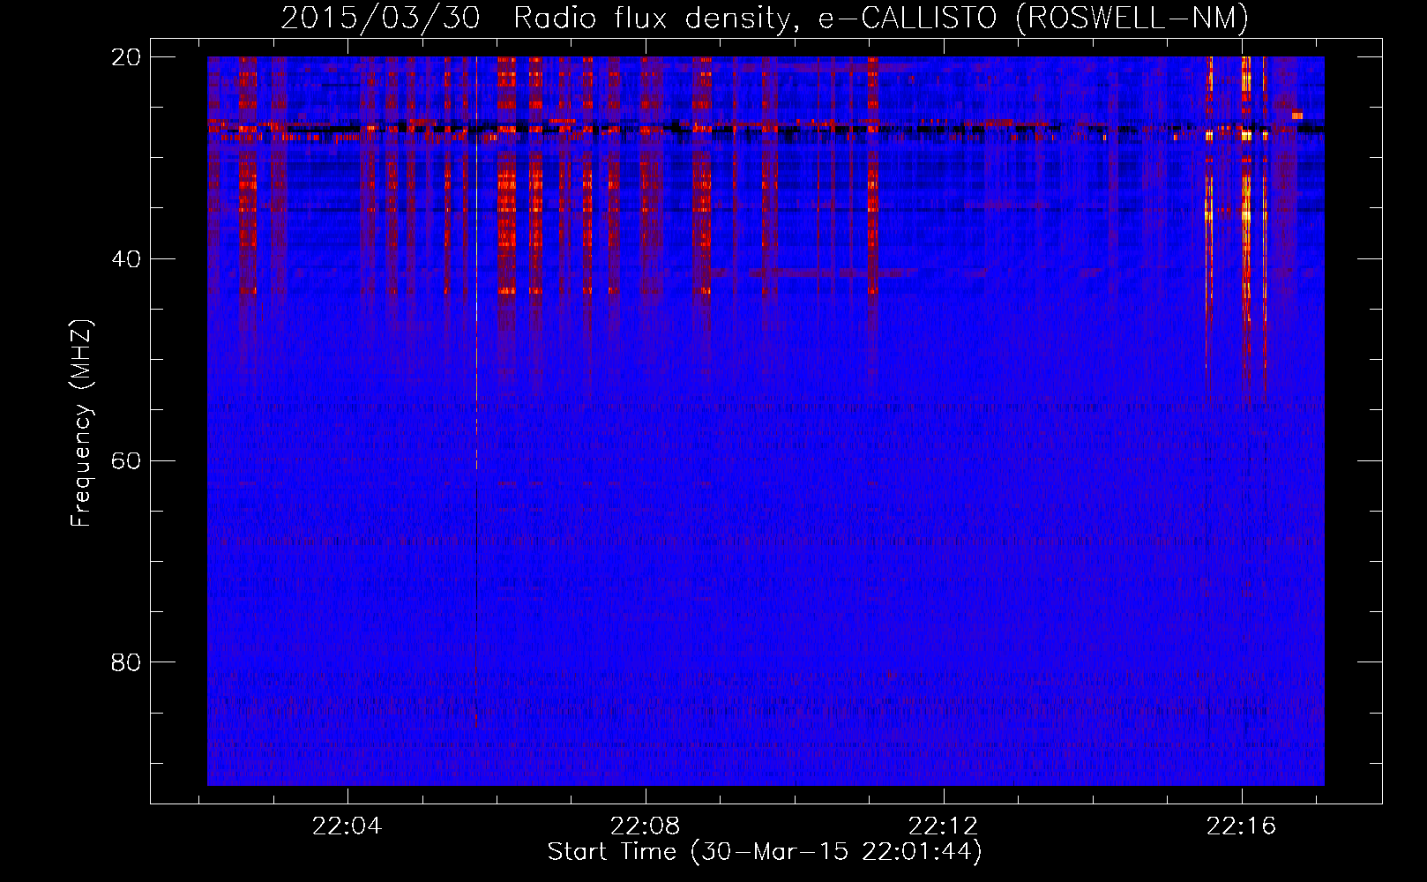
Task: Click the plot title with date 2015/03/30
Action: (765, 18)
